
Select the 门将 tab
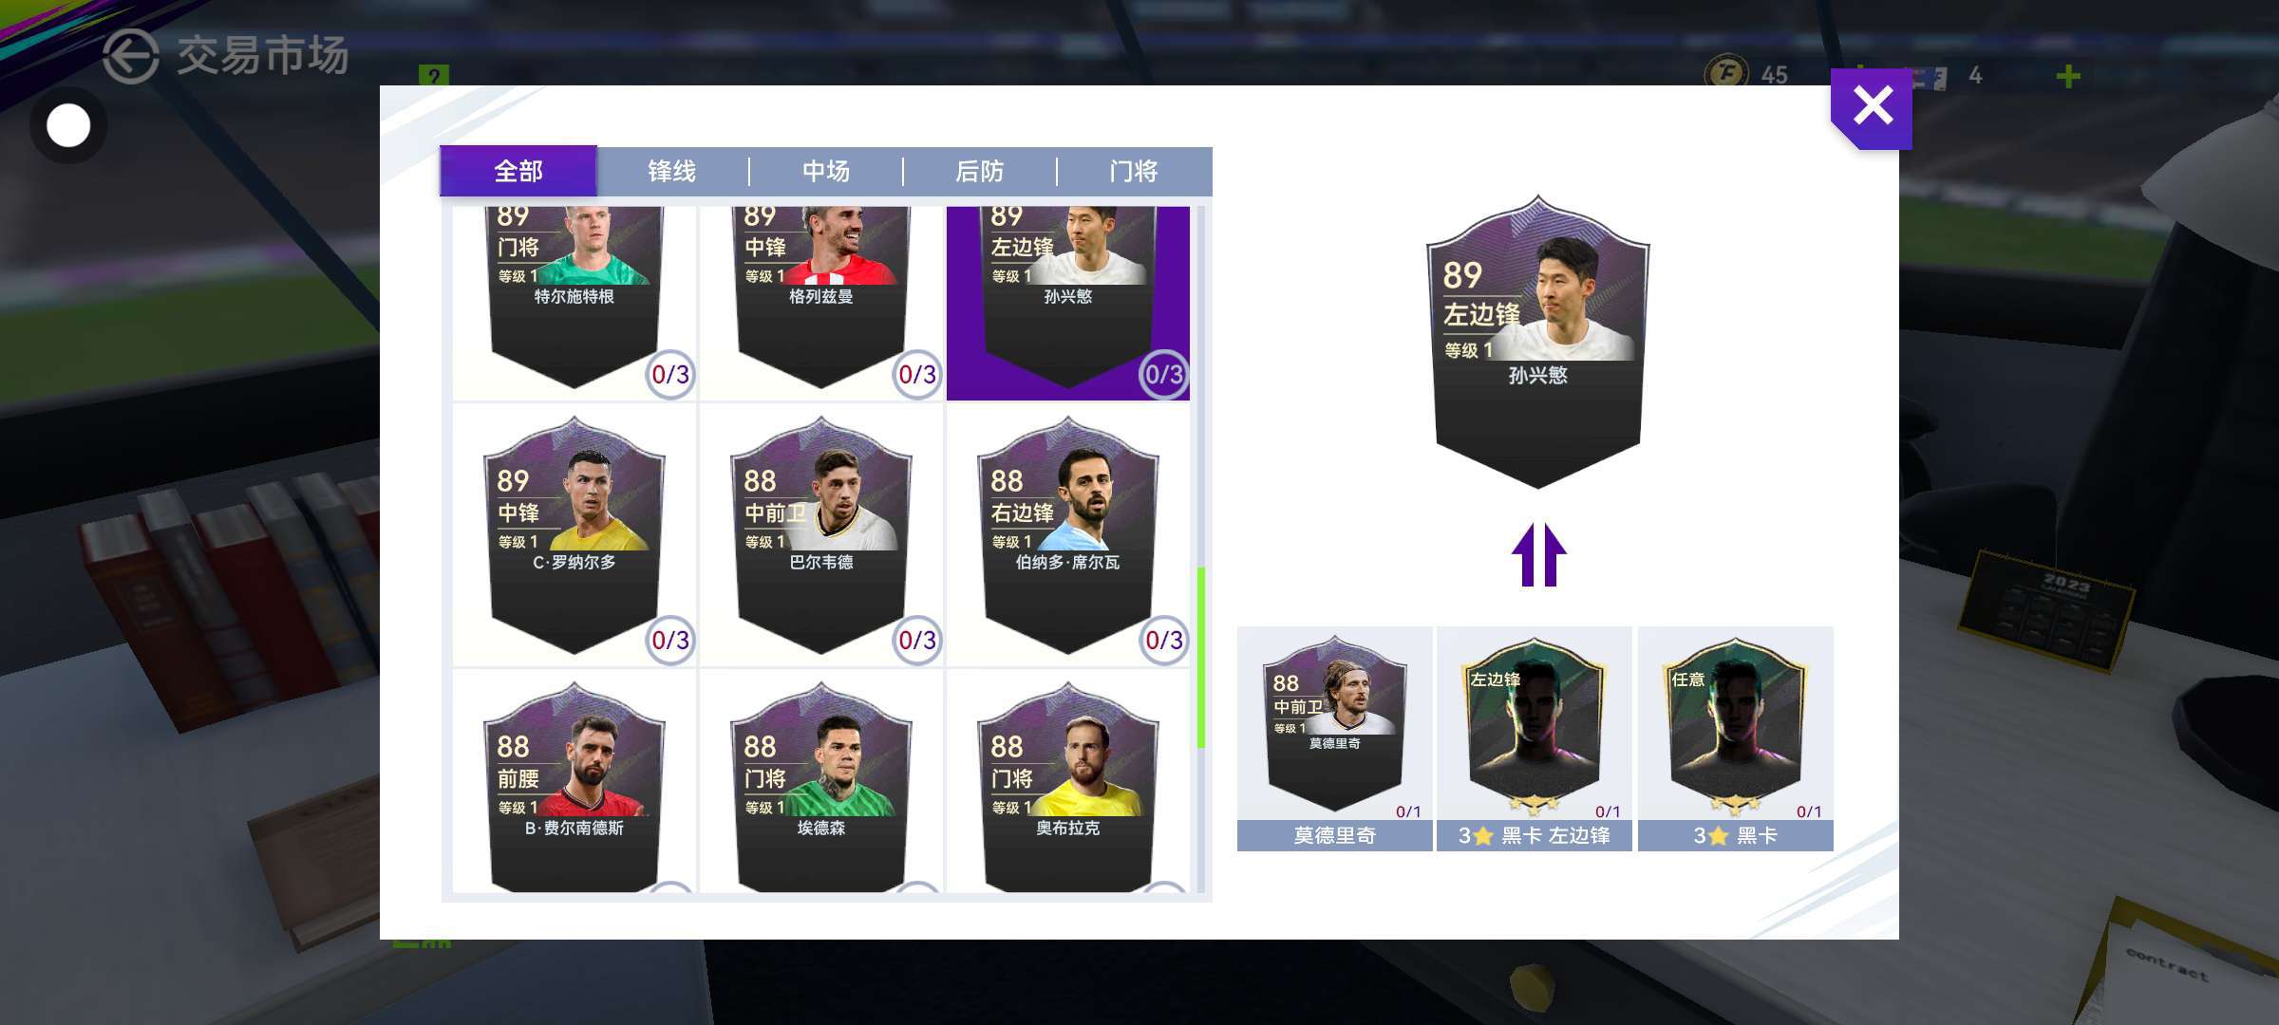[x=1134, y=172]
